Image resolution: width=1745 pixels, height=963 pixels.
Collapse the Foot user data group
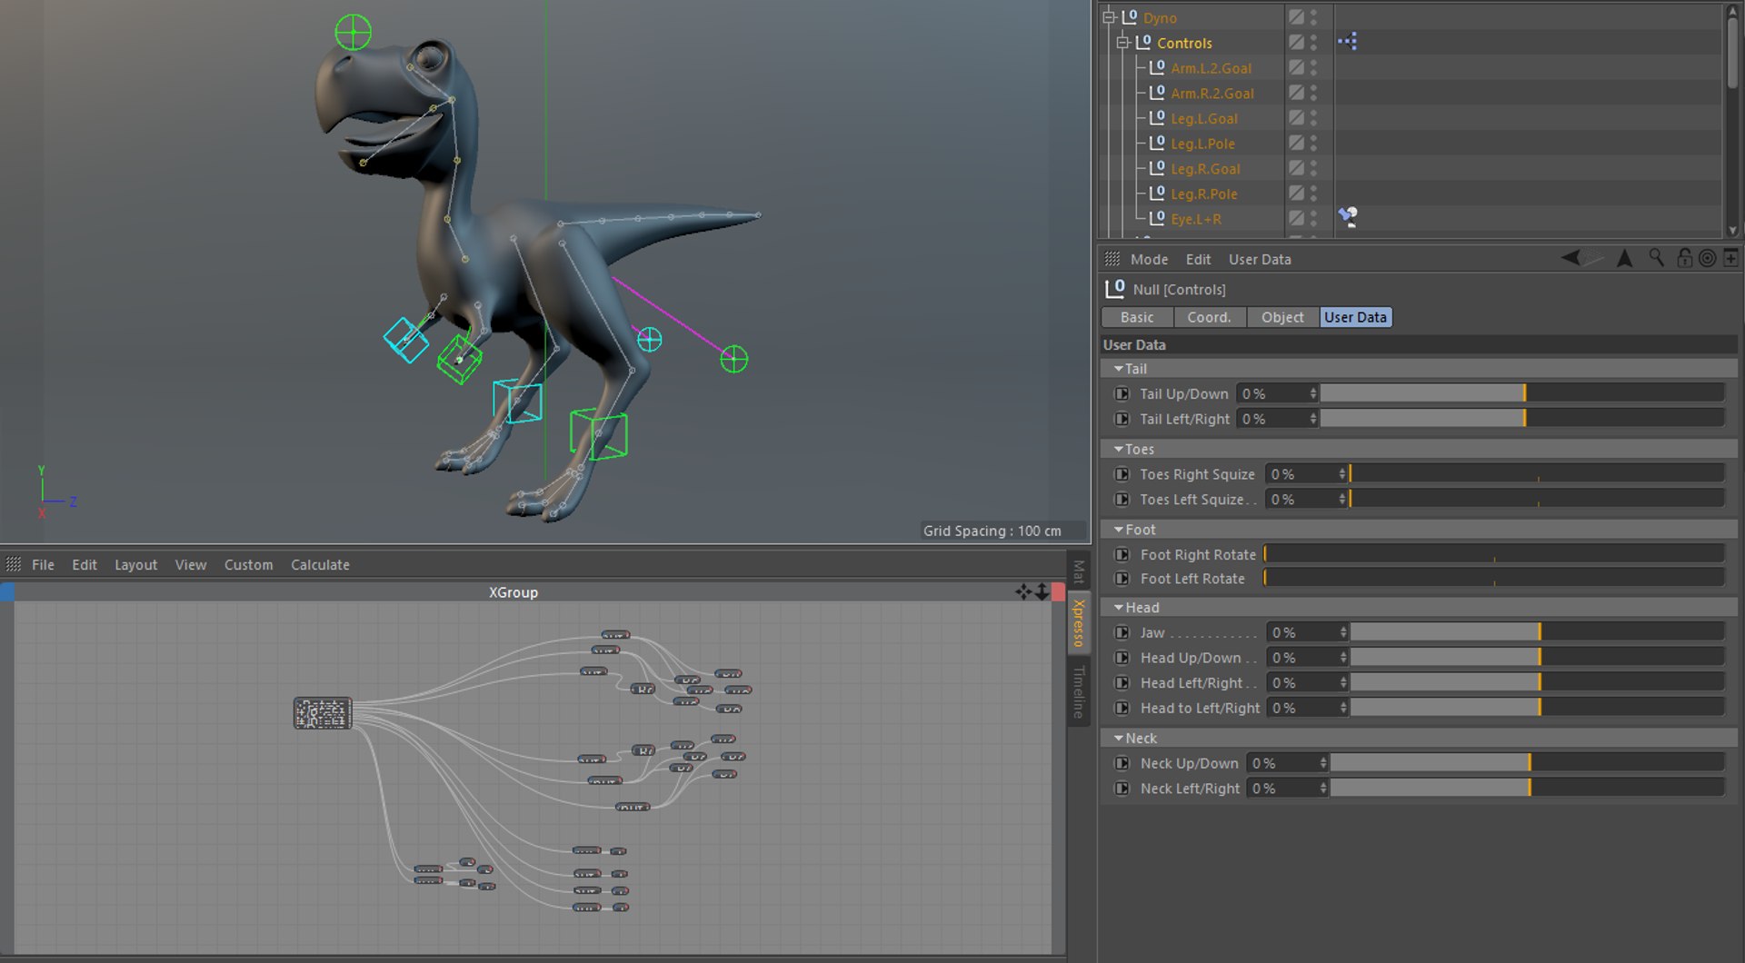(1118, 529)
